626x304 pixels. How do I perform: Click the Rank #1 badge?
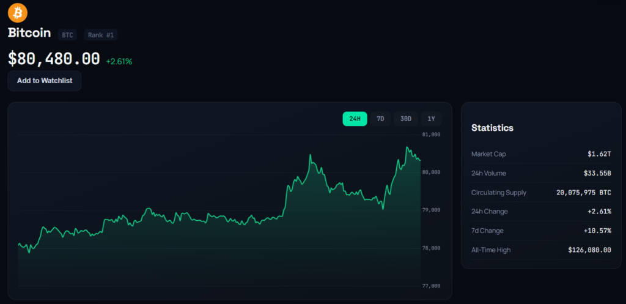coord(101,35)
